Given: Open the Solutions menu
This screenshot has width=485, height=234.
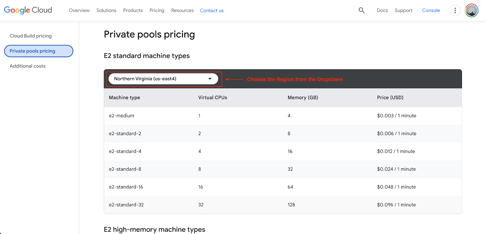Looking at the screenshot, I should point(106,10).
